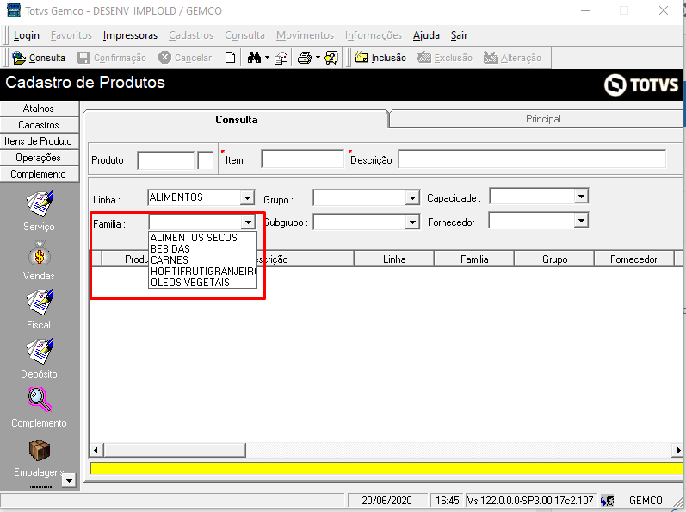This screenshot has width=686, height=512.
Task: Select BEBIDAS from Familia list
Action: pyautogui.click(x=202, y=249)
